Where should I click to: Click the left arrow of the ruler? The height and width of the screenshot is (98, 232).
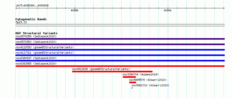click(16, 8)
